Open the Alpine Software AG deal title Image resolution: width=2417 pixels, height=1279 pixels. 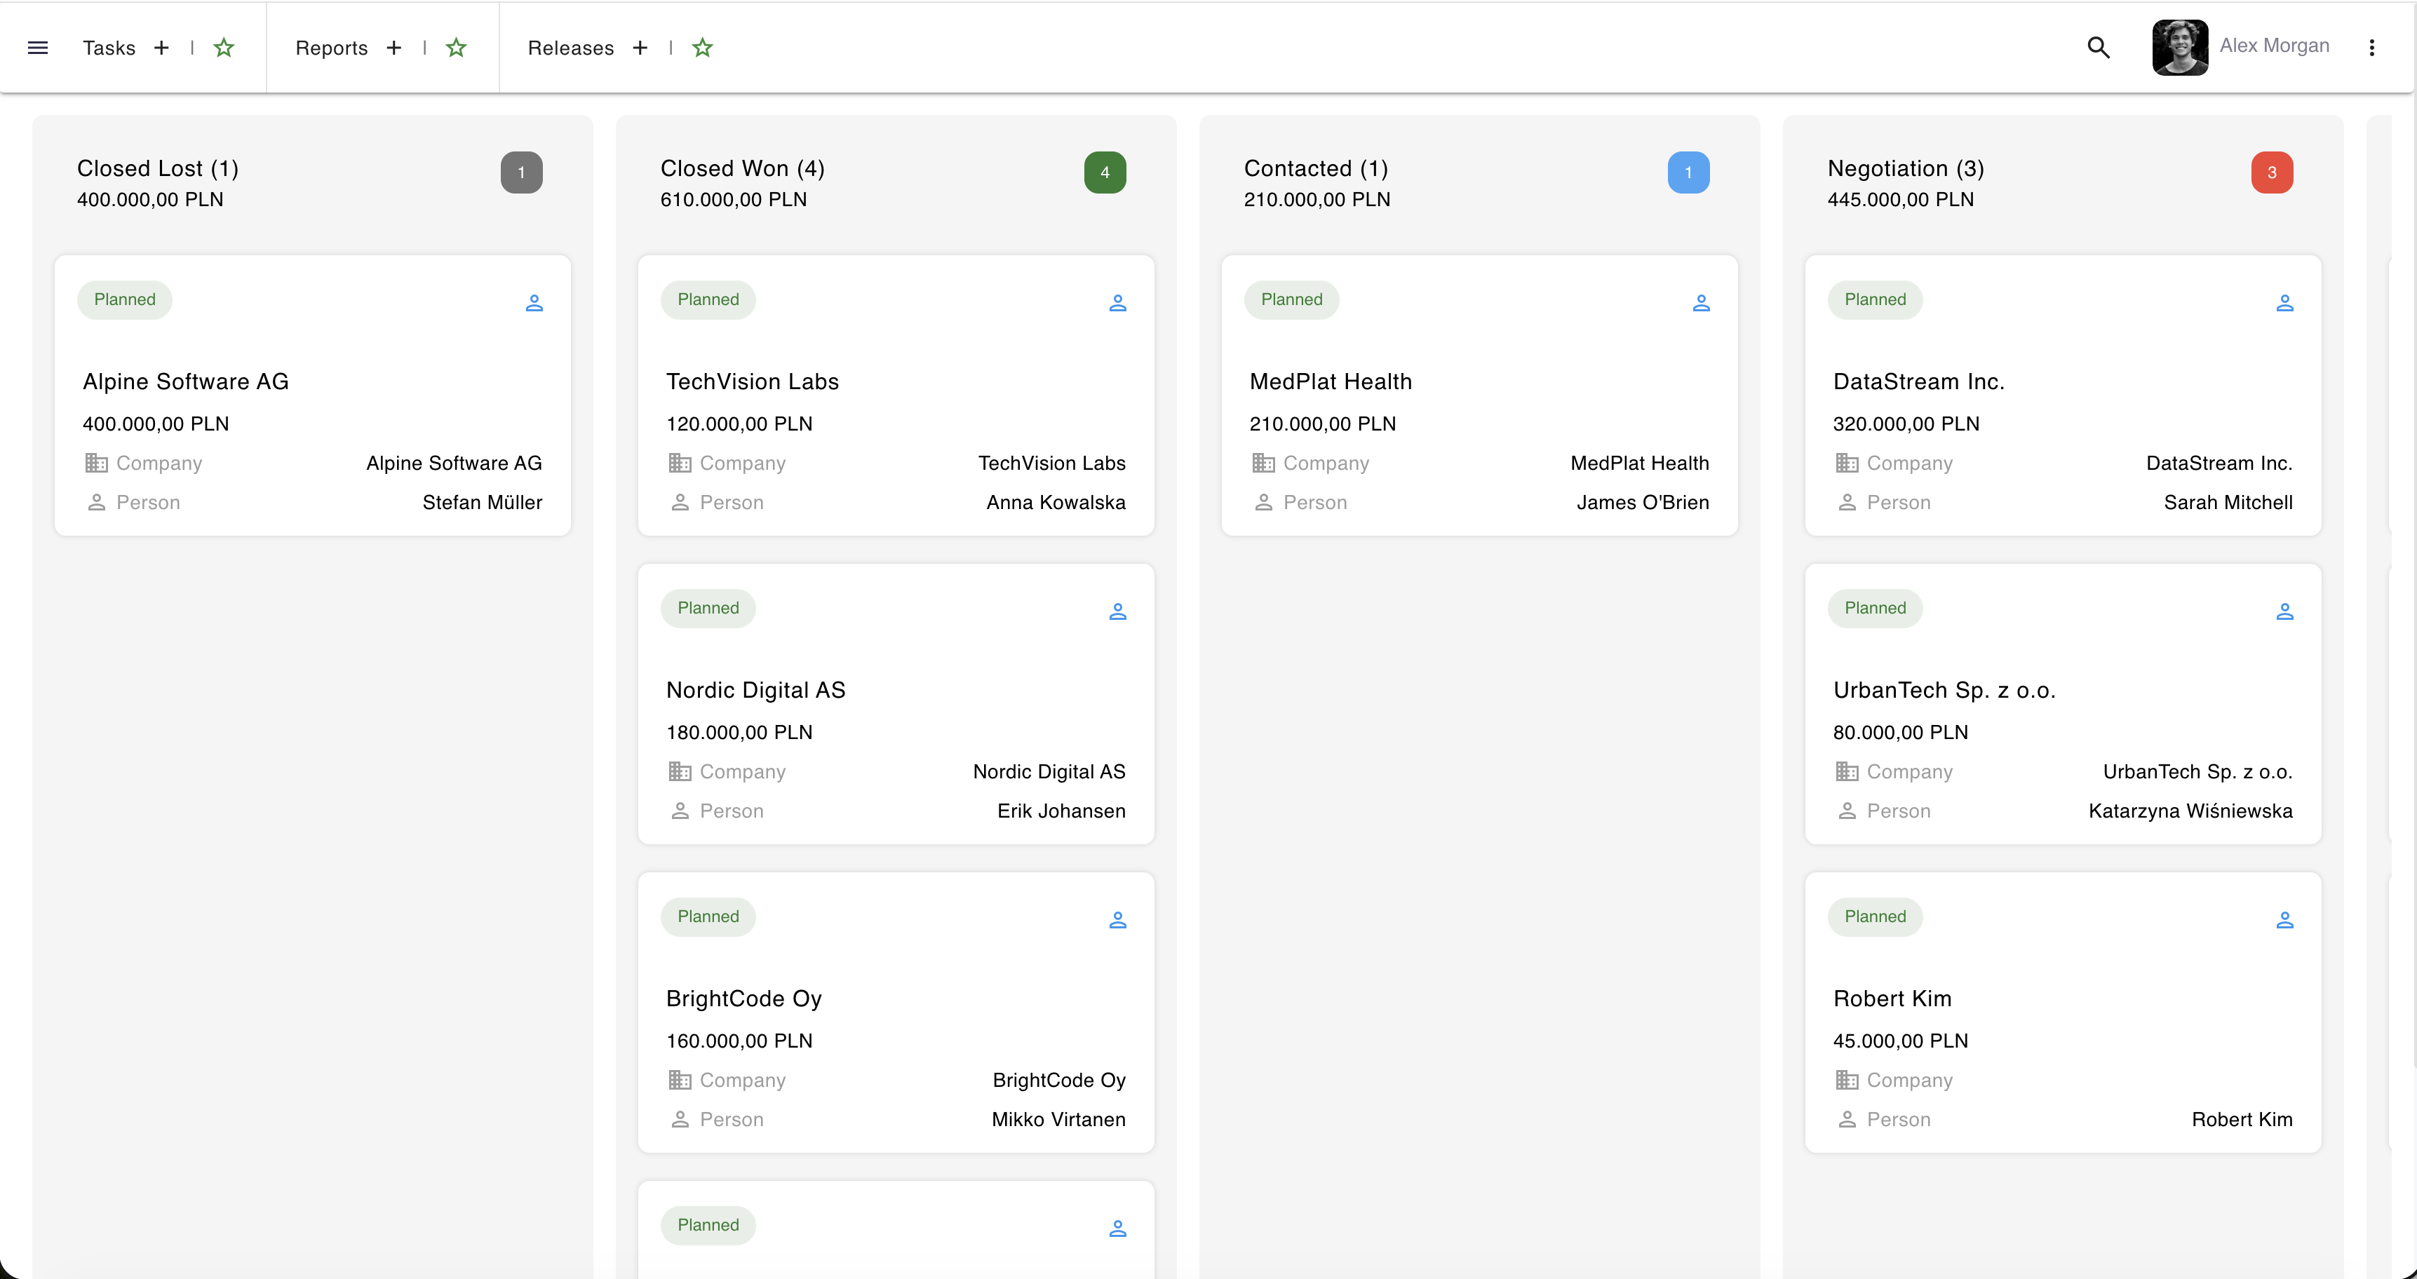(186, 381)
